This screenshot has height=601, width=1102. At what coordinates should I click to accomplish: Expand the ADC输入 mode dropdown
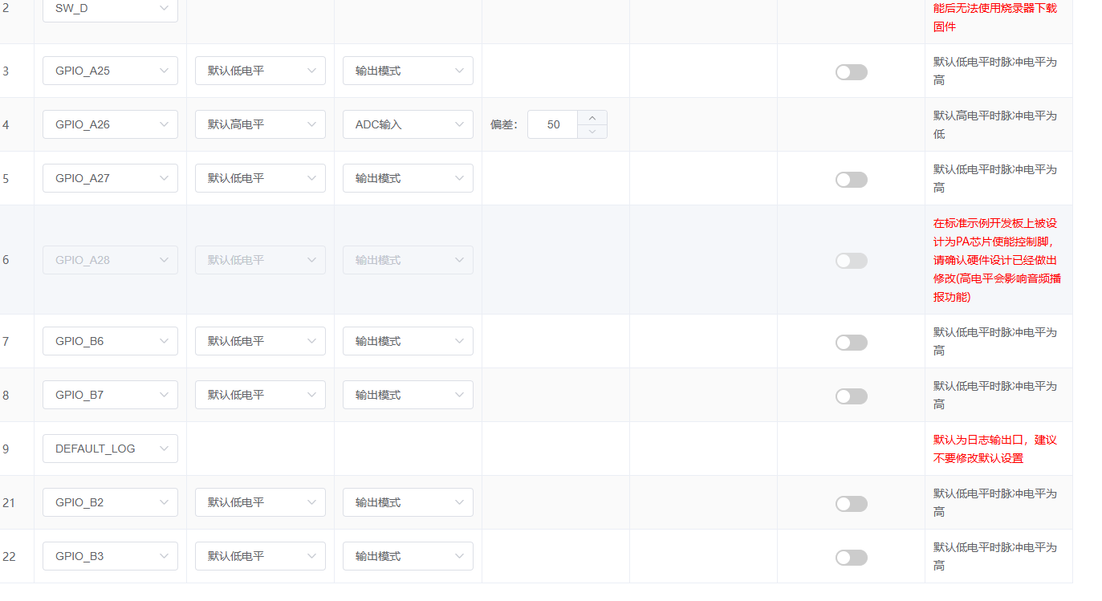point(408,124)
